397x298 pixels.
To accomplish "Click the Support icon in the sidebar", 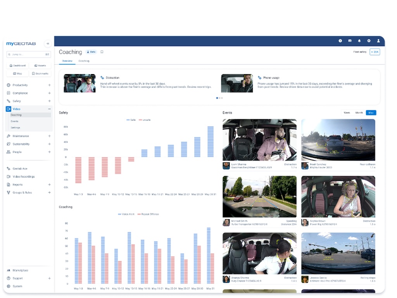I will pyautogui.click(x=9, y=278).
